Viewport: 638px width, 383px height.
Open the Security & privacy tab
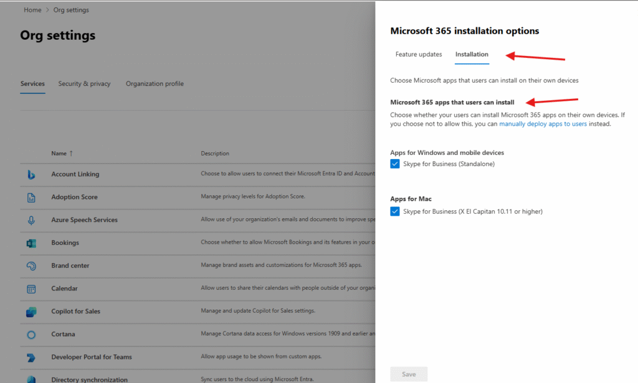(84, 84)
